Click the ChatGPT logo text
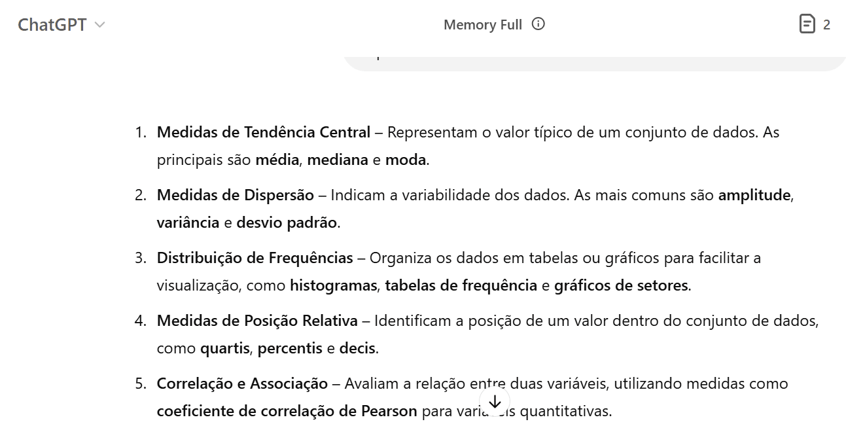846x428 pixels. [x=51, y=24]
